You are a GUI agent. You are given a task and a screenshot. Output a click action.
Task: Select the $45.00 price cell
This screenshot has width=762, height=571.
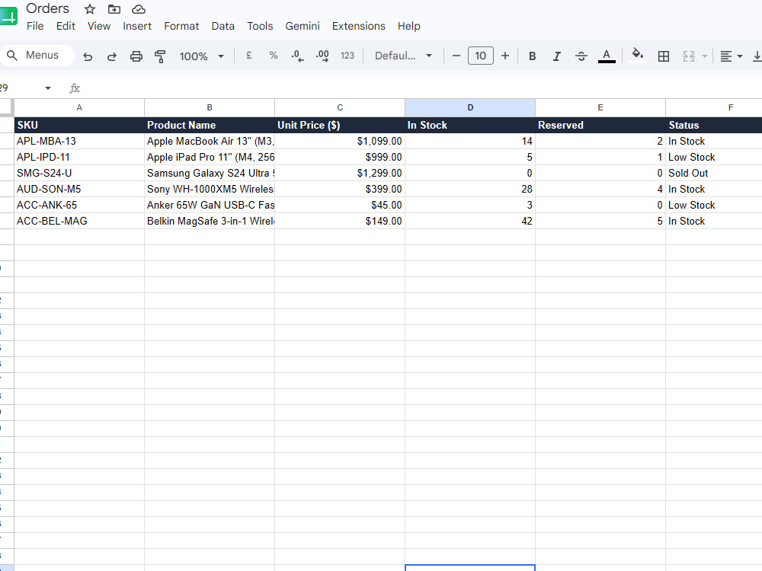coord(340,206)
